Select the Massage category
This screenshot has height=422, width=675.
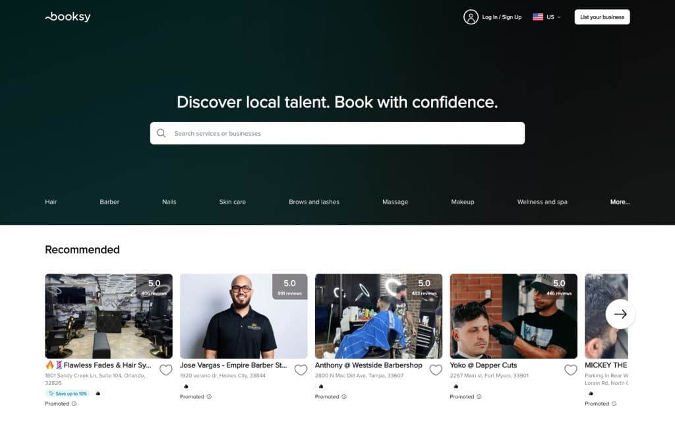click(x=396, y=202)
